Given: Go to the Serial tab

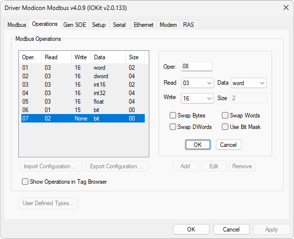Looking at the screenshot, I should 119,25.
